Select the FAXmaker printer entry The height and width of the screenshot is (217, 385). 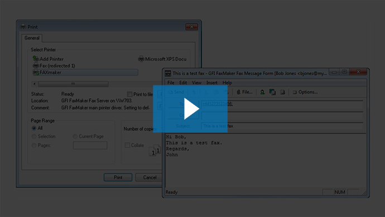click(85, 73)
